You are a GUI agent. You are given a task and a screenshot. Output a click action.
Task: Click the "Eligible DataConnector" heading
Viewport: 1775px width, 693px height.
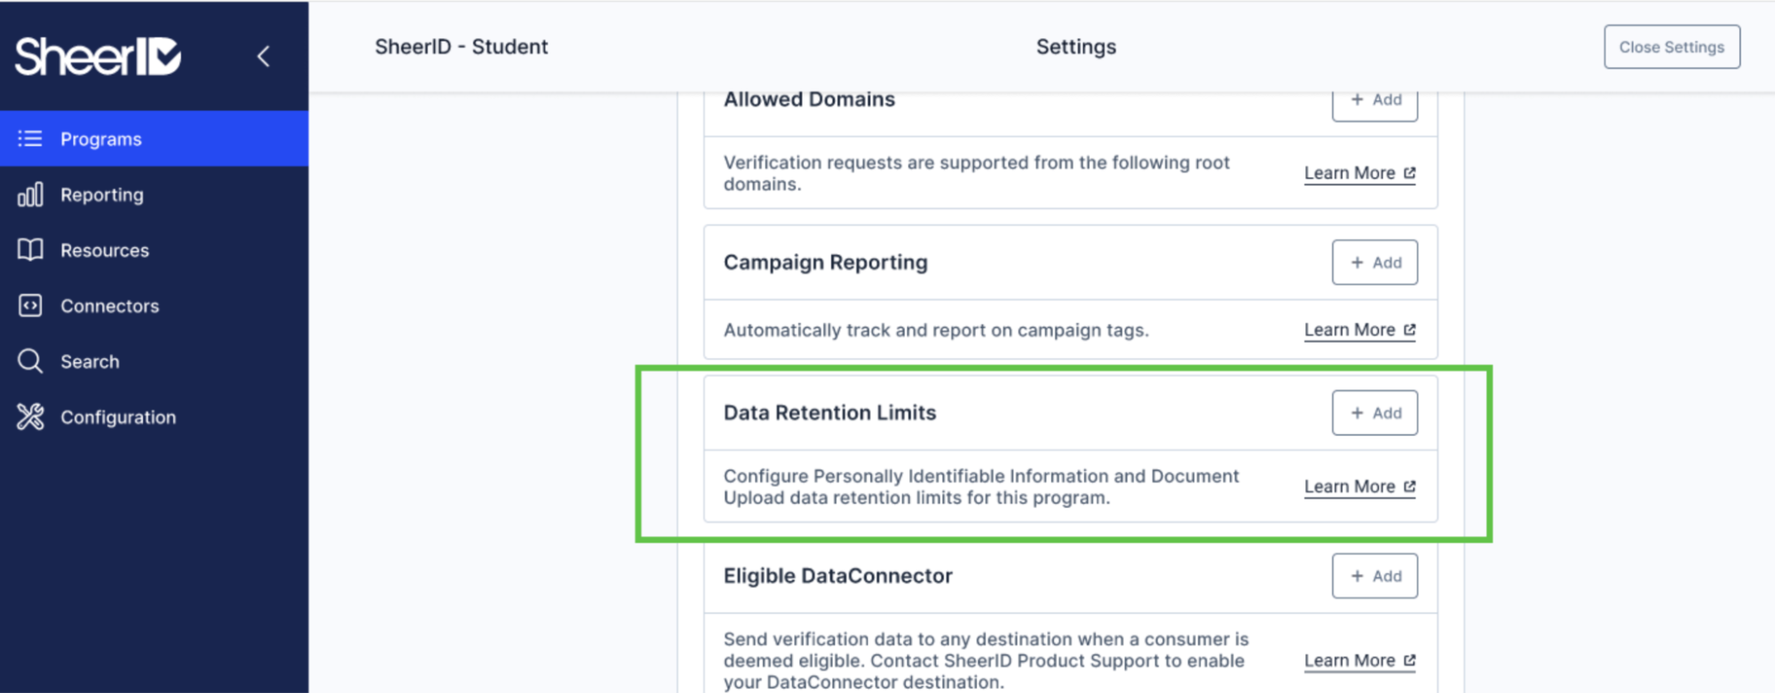(x=838, y=576)
